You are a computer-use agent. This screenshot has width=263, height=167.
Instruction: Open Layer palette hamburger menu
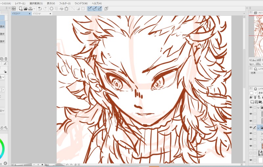click(x=251, y=88)
